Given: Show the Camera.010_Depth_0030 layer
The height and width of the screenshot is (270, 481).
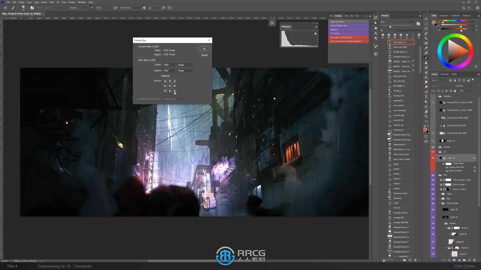Looking at the screenshot, I should pos(433,118).
